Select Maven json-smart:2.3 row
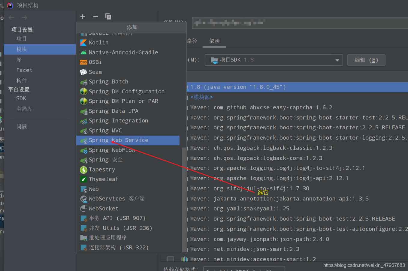This screenshot has width=408, height=271. pos(297,249)
